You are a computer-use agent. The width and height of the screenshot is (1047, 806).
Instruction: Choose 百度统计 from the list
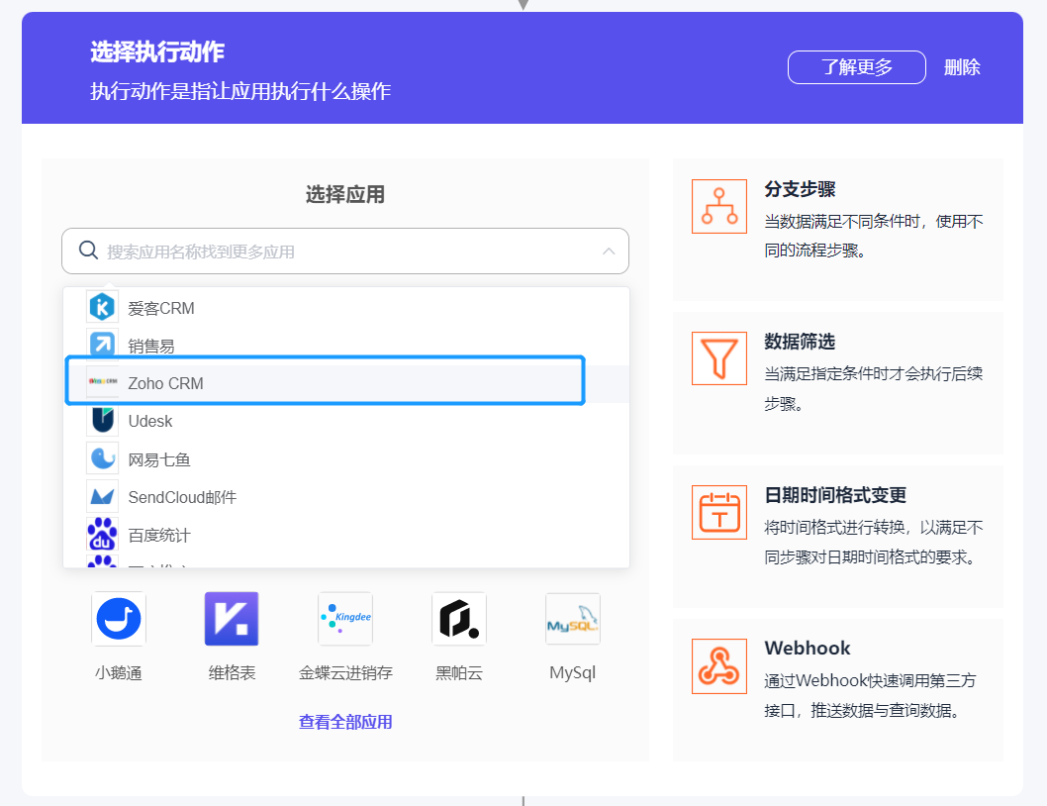346,535
